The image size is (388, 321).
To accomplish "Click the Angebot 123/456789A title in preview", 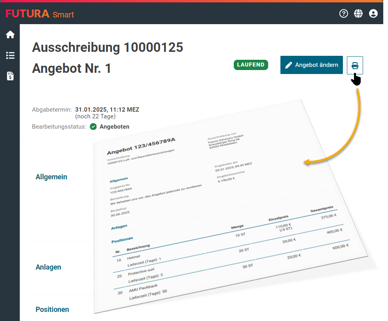I will tap(141, 147).
